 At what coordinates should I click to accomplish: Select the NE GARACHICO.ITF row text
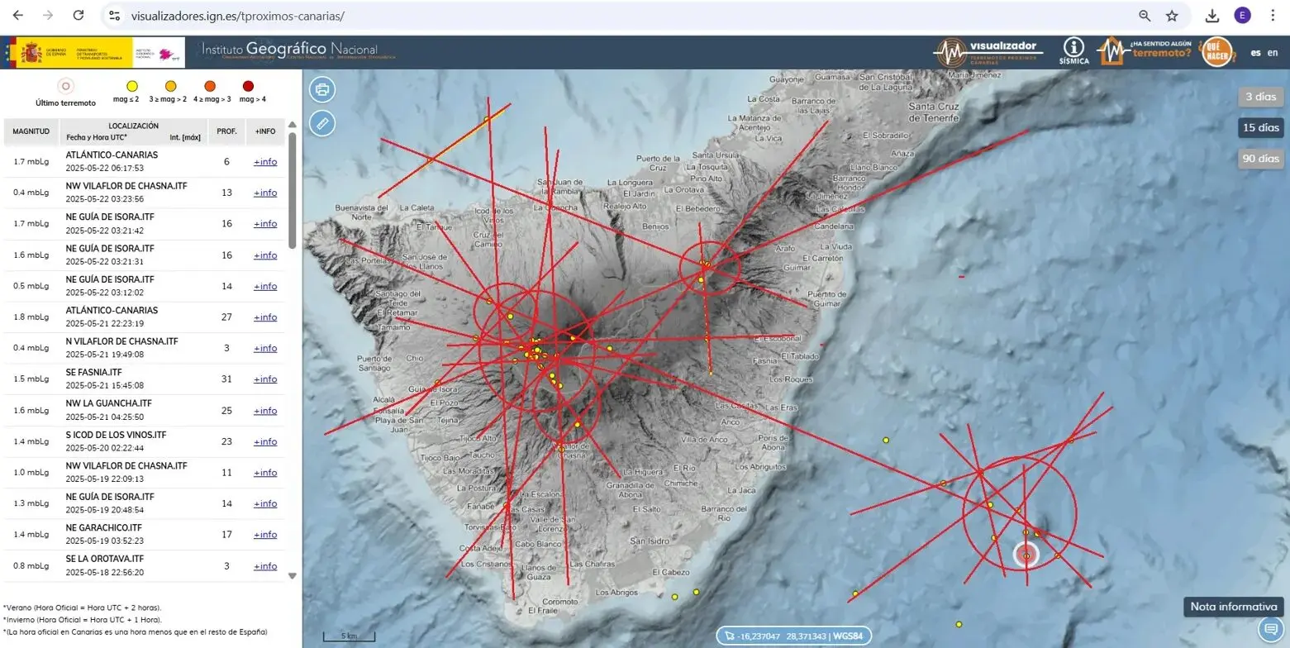104,527
